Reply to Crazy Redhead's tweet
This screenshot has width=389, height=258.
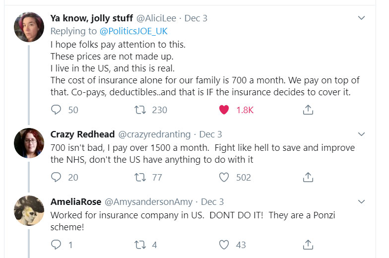click(x=57, y=177)
